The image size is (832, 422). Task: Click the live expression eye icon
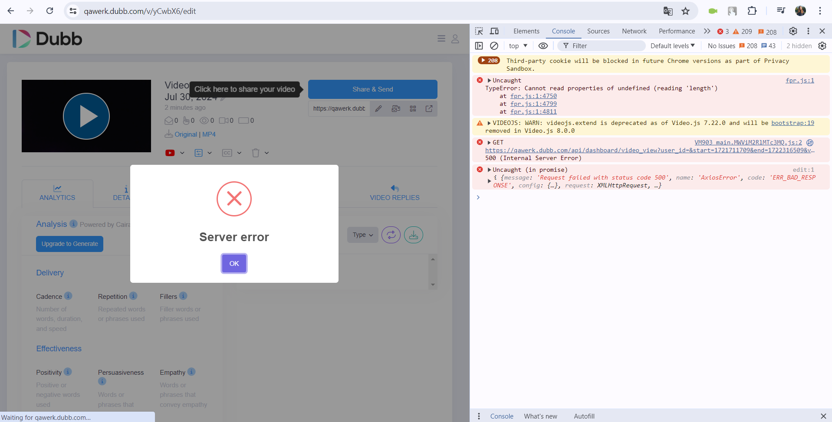click(543, 46)
